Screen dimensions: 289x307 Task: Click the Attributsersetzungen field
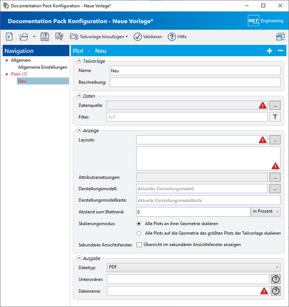coord(202,177)
